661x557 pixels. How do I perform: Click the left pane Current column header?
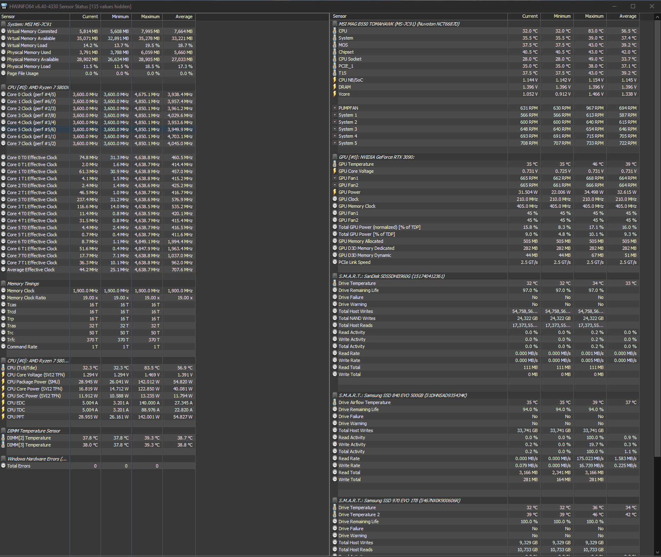85,16
